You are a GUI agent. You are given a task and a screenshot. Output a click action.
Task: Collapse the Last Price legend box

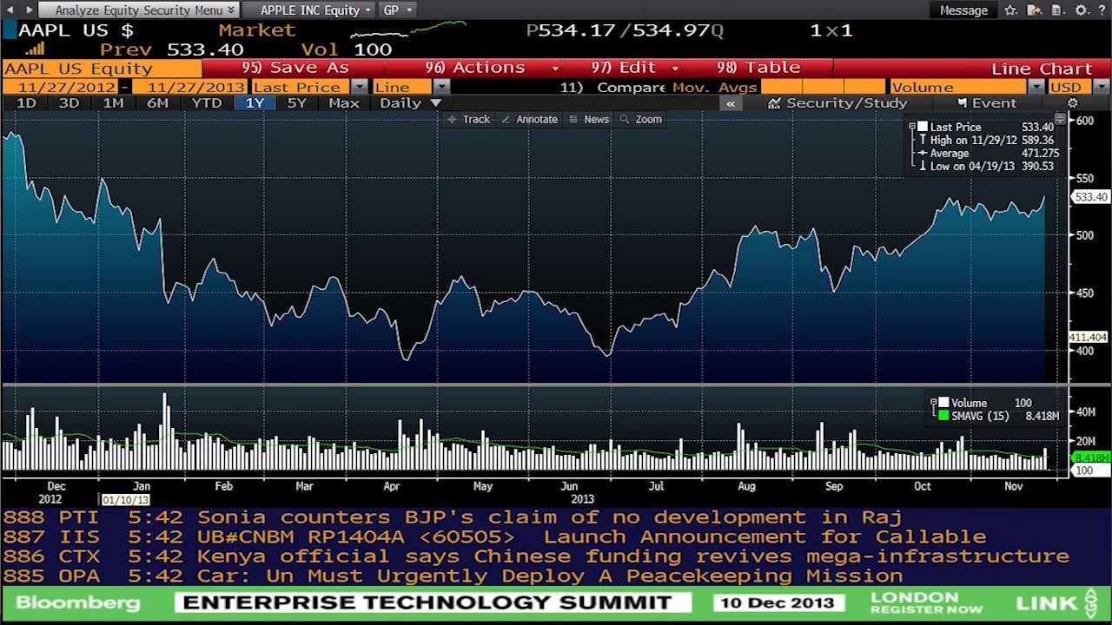911,127
